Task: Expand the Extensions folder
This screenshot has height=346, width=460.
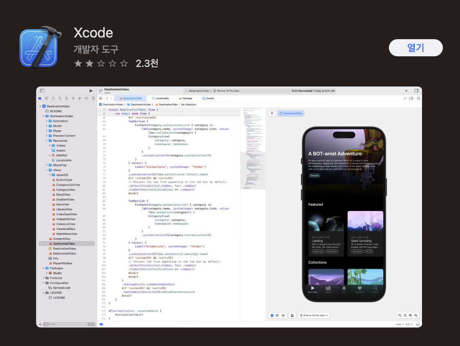Action: click(x=47, y=121)
